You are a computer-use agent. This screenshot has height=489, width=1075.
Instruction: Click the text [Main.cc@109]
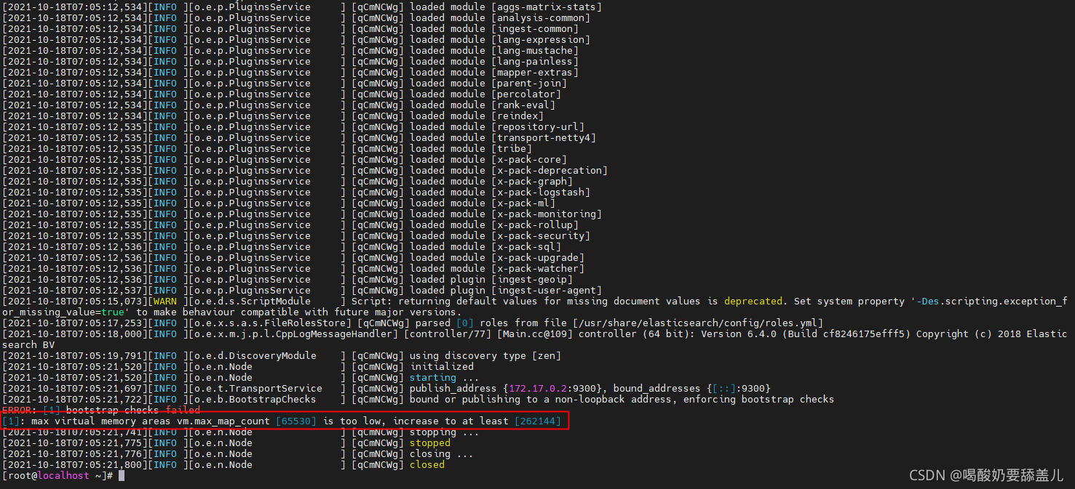[x=535, y=334]
